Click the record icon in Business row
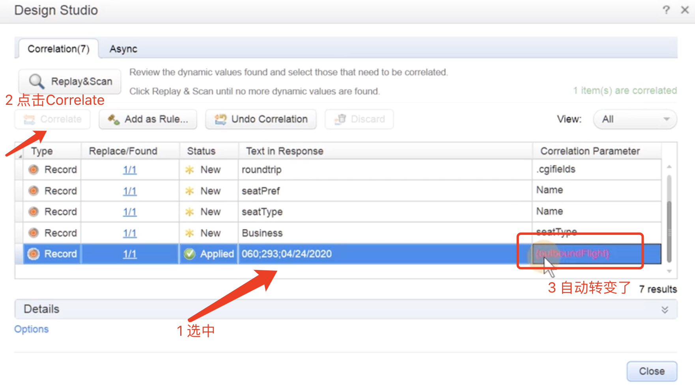This screenshot has height=387, width=695. (34, 233)
